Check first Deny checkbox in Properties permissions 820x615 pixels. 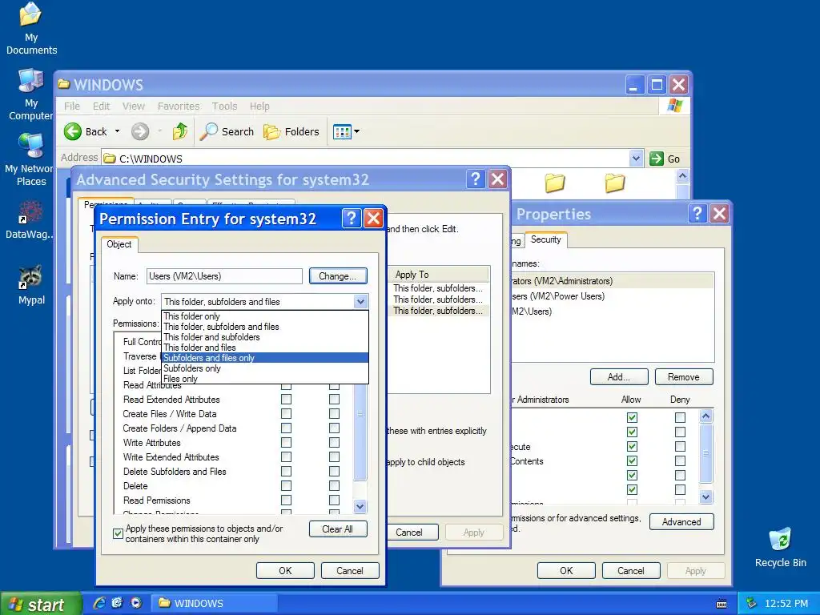(680, 417)
